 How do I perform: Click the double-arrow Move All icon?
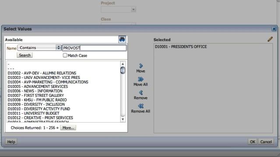pyautogui.click(x=141, y=79)
